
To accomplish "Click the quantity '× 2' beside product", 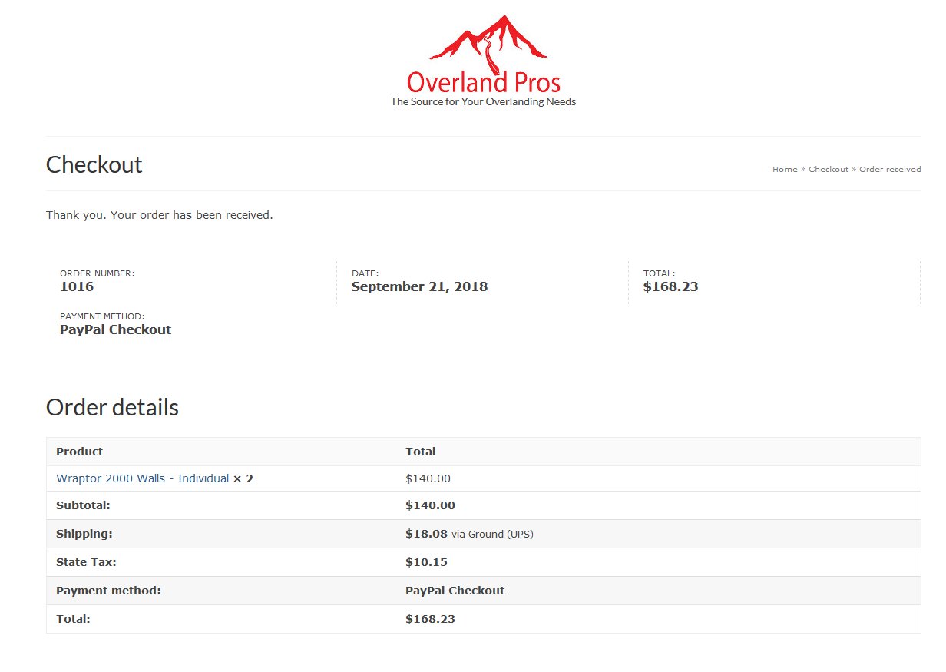I will coord(243,478).
